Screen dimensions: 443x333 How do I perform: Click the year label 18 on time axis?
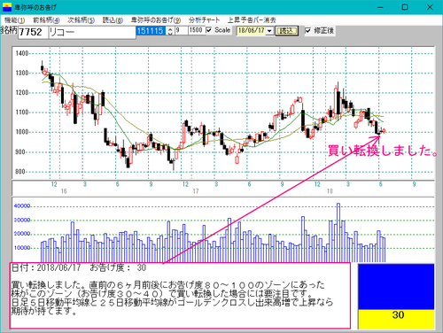(x=330, y=191)
